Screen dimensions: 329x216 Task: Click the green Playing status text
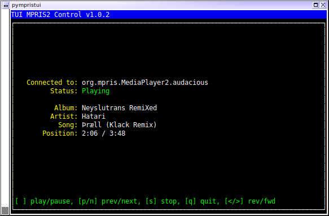tap(96, 91)
